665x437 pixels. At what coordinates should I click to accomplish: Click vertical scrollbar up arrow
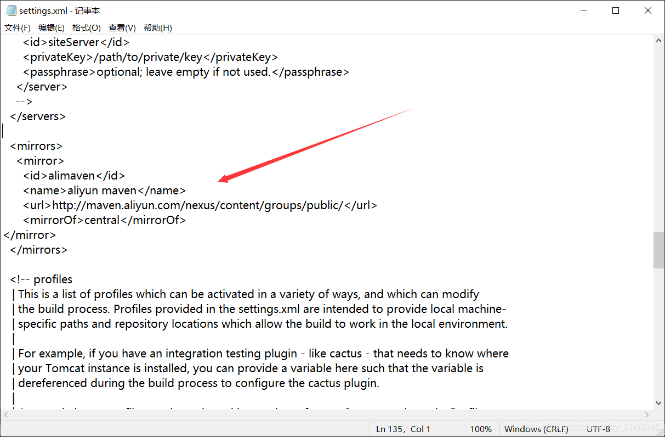pos(658,40)
